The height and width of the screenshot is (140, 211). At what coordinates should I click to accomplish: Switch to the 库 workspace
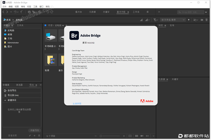tap(148, 12)
